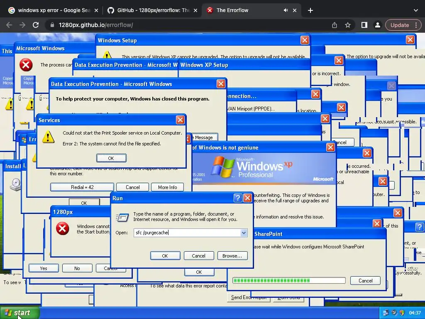Click the browser forward arrow

(22, 25)
